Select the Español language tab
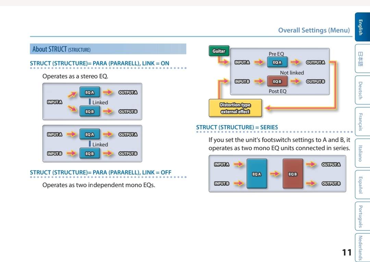 pyautogui.click(x=362, y=185)
